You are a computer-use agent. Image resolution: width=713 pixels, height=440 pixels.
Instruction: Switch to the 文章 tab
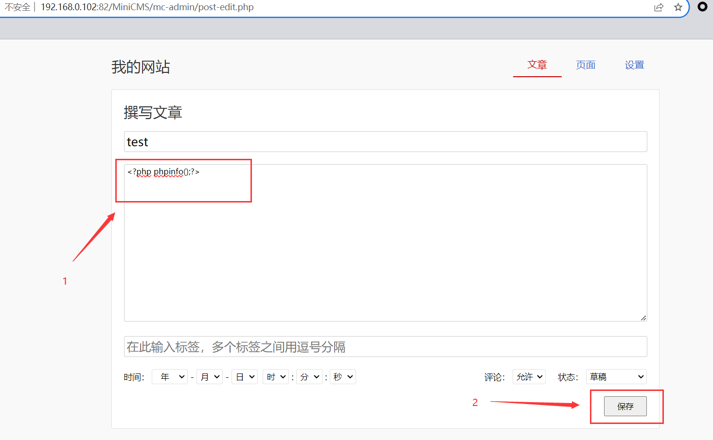pyautogui.click(x=537, y=65)
